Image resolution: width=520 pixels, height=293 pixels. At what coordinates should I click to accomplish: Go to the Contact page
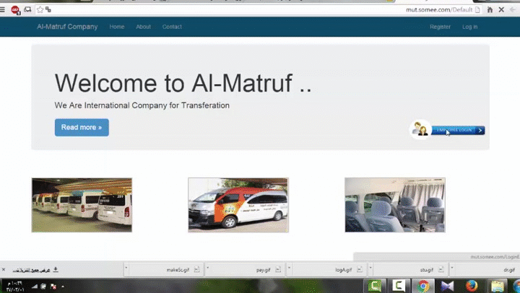pos(172,27)
